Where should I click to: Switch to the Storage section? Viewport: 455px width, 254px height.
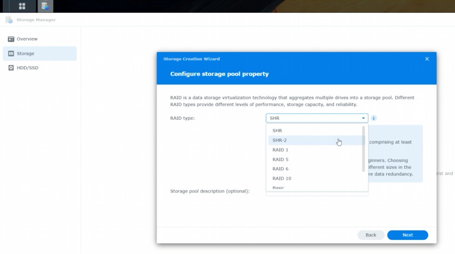tap(40, 53)
